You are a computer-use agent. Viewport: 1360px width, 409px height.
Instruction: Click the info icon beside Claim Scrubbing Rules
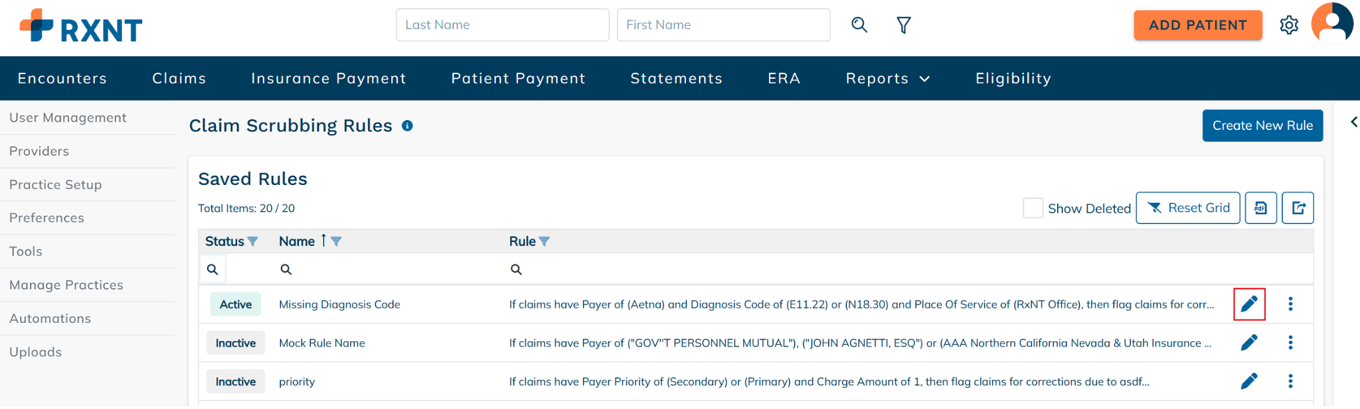click(408, 126)
